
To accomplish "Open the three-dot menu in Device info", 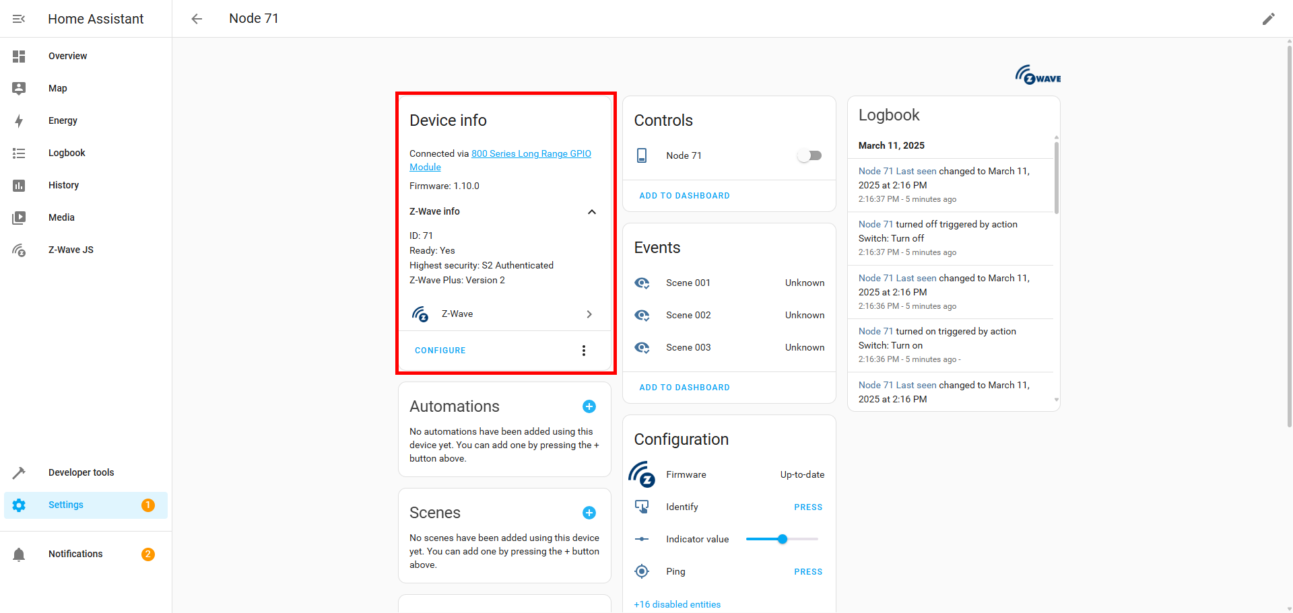I will point(584,351).
